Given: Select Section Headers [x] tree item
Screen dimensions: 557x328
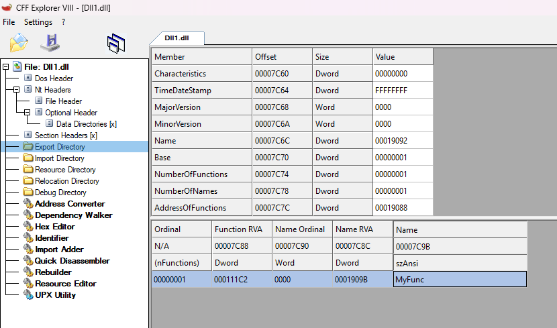Looking at the screenshot, I should click(x=66, y=135).
